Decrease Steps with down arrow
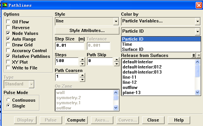The image size is (203, 126). 82,64
